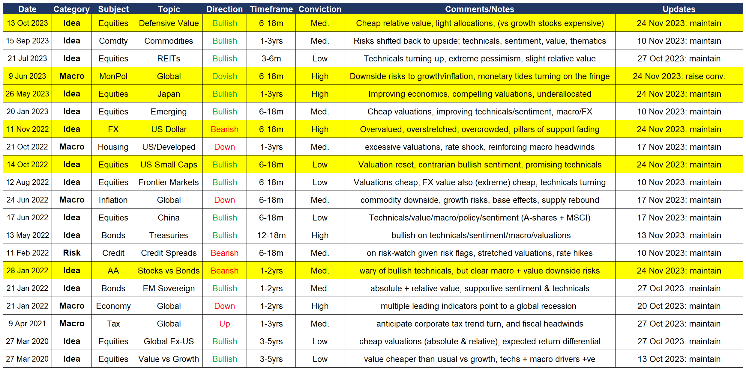Select the 'Up' direction cell
Image resolution: width=746 pixels, height=370 pixels.
pyautogui.click(x=224, y=324)
